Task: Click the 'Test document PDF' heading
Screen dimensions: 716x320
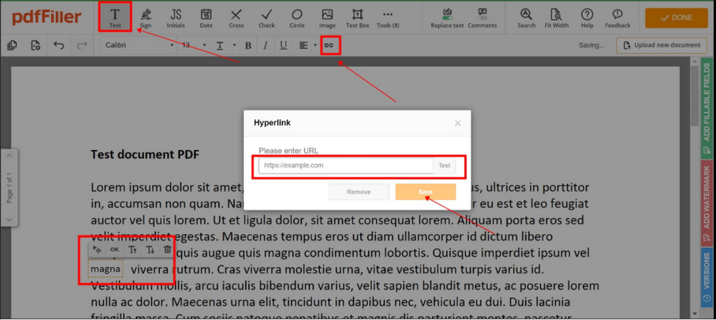Action: pos(145,155)
